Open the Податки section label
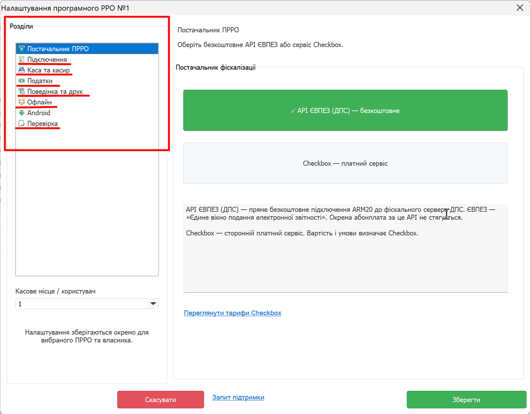This screenshot has height=414, width=530. 40,81
